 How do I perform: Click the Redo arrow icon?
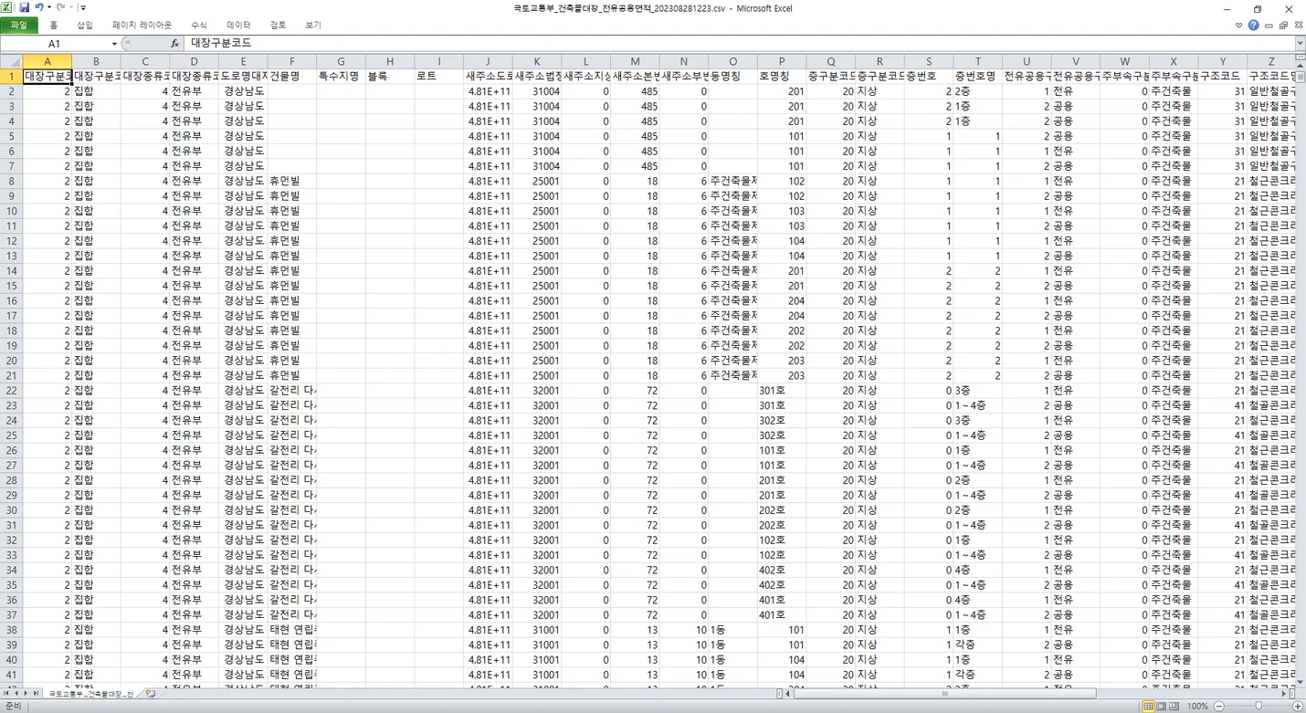(x=60, y=7)
